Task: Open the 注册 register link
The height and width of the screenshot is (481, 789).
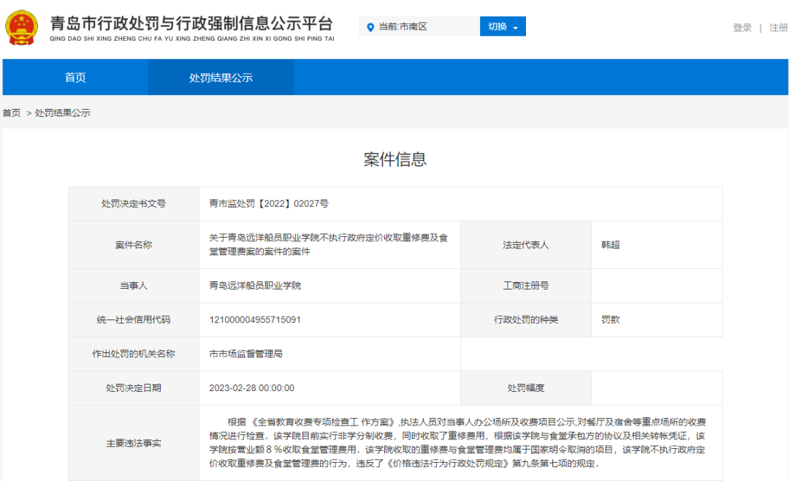Action: [x=778, y=28]
